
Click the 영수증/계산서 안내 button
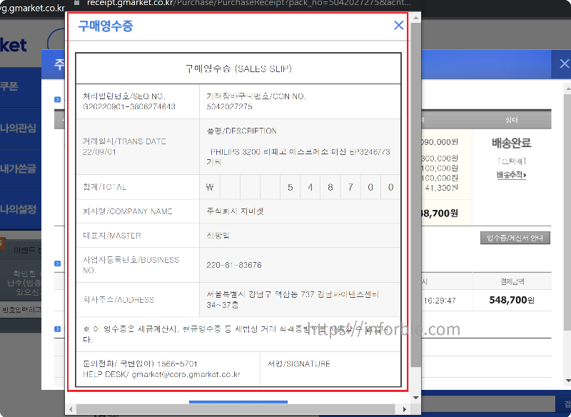point(515,238)
